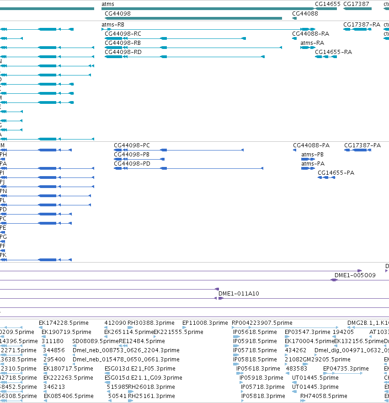Click the RH25161.3prime label
The width and height of the screenshot is (389, 403).
151,396
